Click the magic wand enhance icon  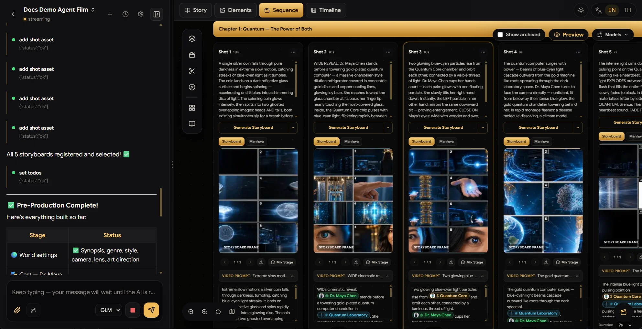[x=34, y=310]
